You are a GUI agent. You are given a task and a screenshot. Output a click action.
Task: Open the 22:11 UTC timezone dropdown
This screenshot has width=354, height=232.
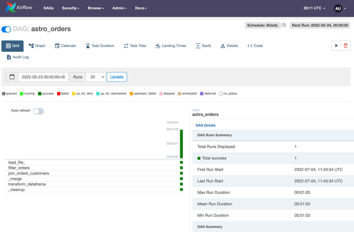coord(314,8)
